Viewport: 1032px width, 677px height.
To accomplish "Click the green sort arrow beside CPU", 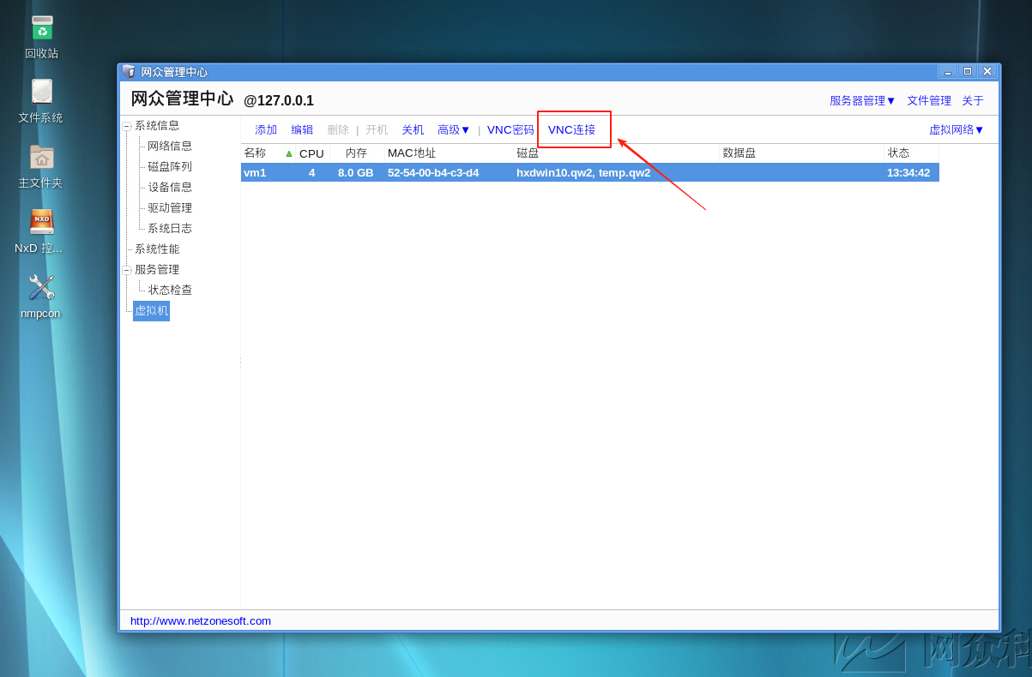I will tap(288, 153).
